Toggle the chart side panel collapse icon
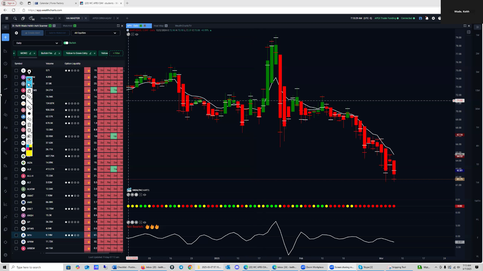The height and width of the screenshot is (271, 483). (x=468, y=32)
